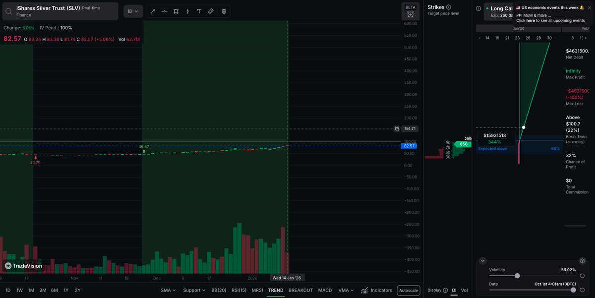595x298 pixels.
Task: Adjust the Volatility slider handle
Action: coord(517,276)
